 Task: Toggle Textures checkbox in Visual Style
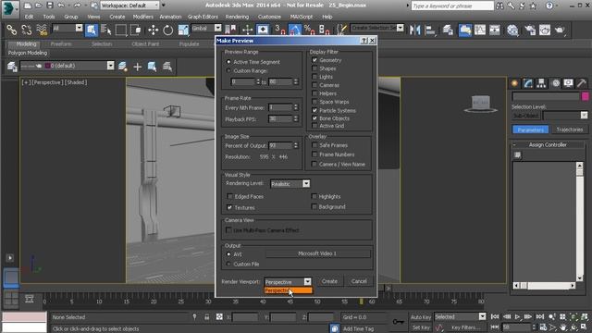(229, 207)
